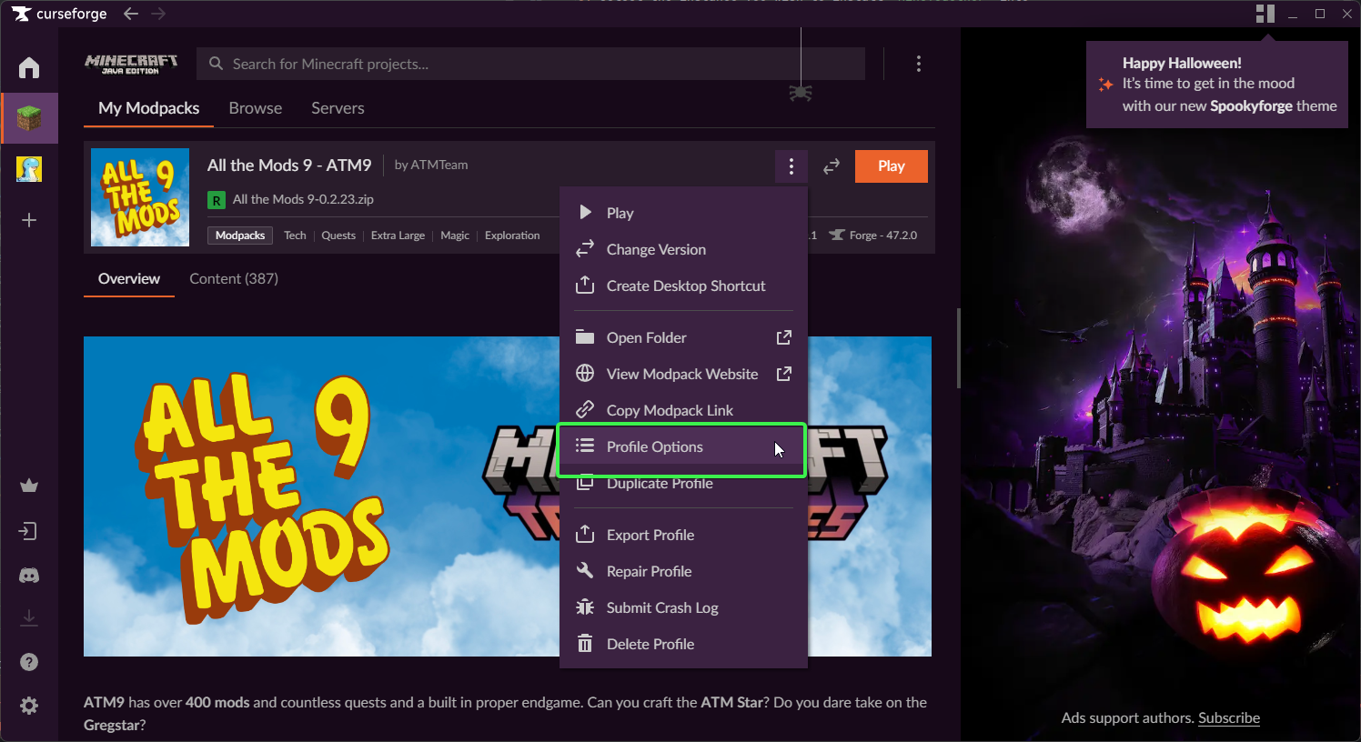Screen dimensions: 1361x742
Task: Click the All the Mods 9 - ATM9 title
Action: tap(289, 165)
